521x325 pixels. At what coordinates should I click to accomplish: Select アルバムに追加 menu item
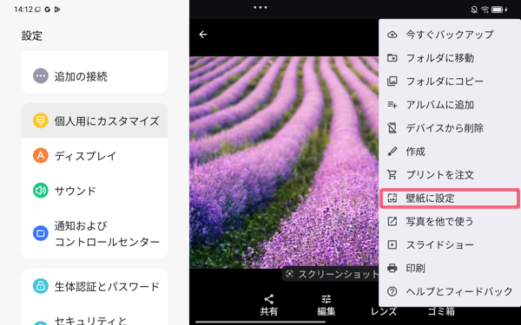click(450, 105)
